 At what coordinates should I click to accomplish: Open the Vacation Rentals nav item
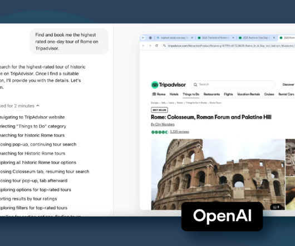(248, 94)
